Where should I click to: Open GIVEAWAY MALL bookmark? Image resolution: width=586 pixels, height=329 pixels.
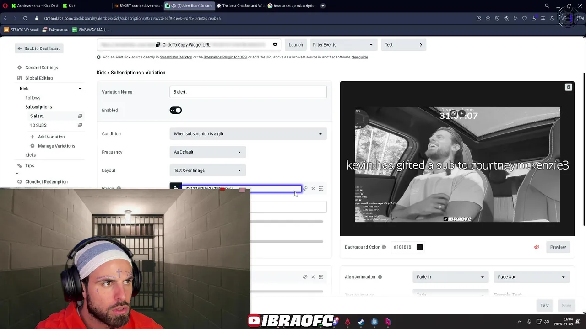(x=92, y=30)
